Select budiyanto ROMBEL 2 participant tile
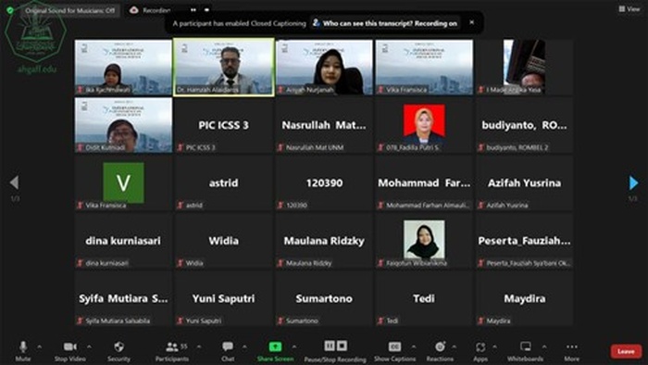This screenshot has width=648, height=365. pyautogui.click(x=524, y=125)
